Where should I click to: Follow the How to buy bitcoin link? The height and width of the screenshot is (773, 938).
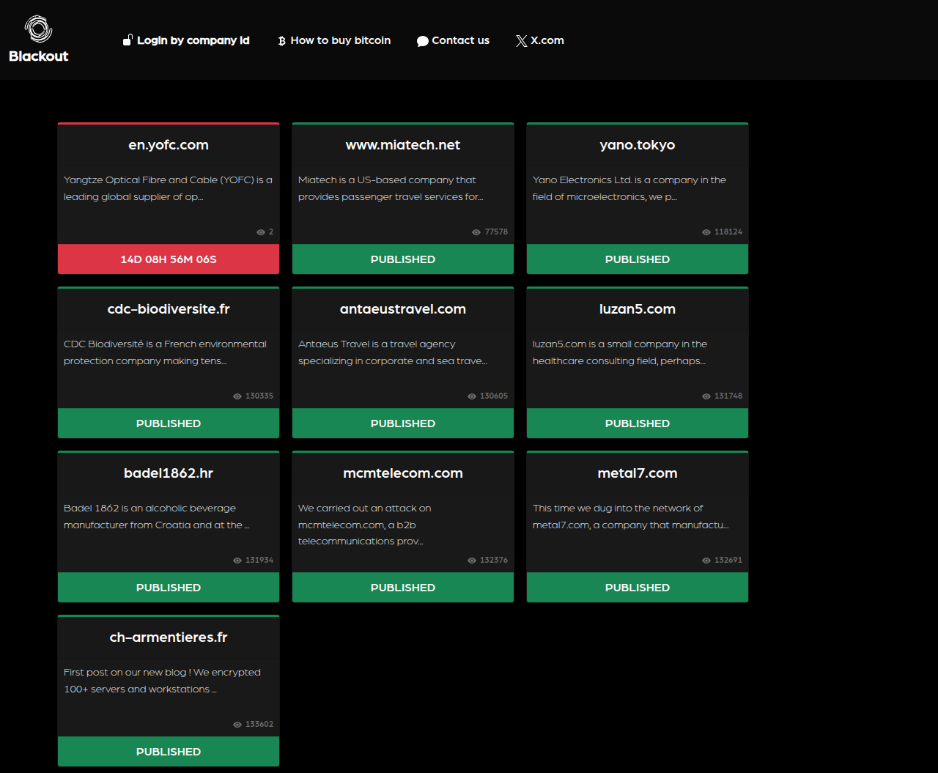(340, 40)
